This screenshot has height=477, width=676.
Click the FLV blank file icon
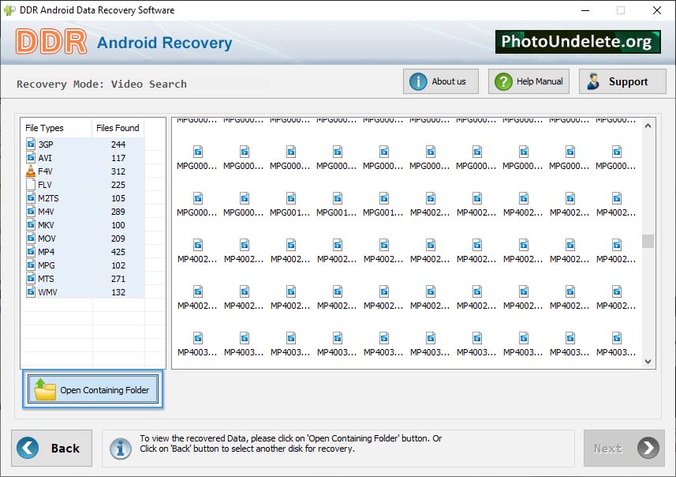pos(31,184)
